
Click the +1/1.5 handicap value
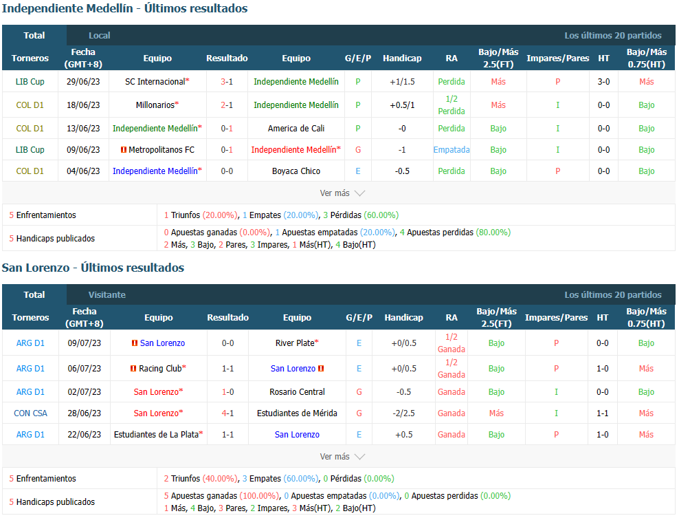pos(402,82)
